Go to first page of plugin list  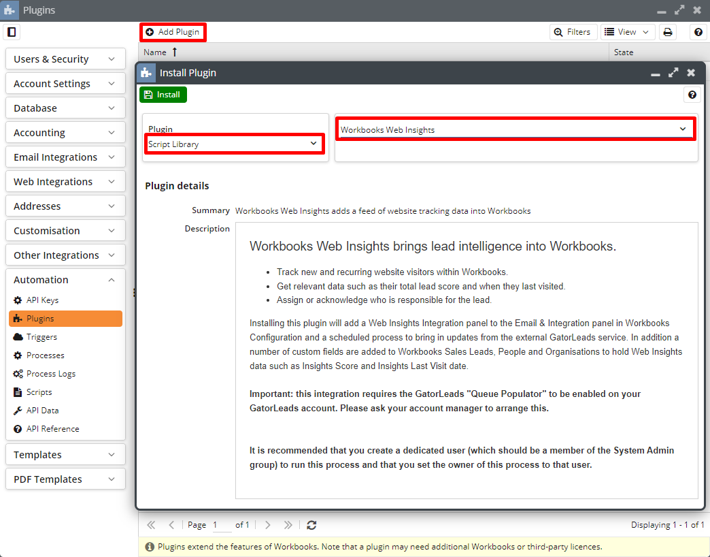[x=151, y=525]
